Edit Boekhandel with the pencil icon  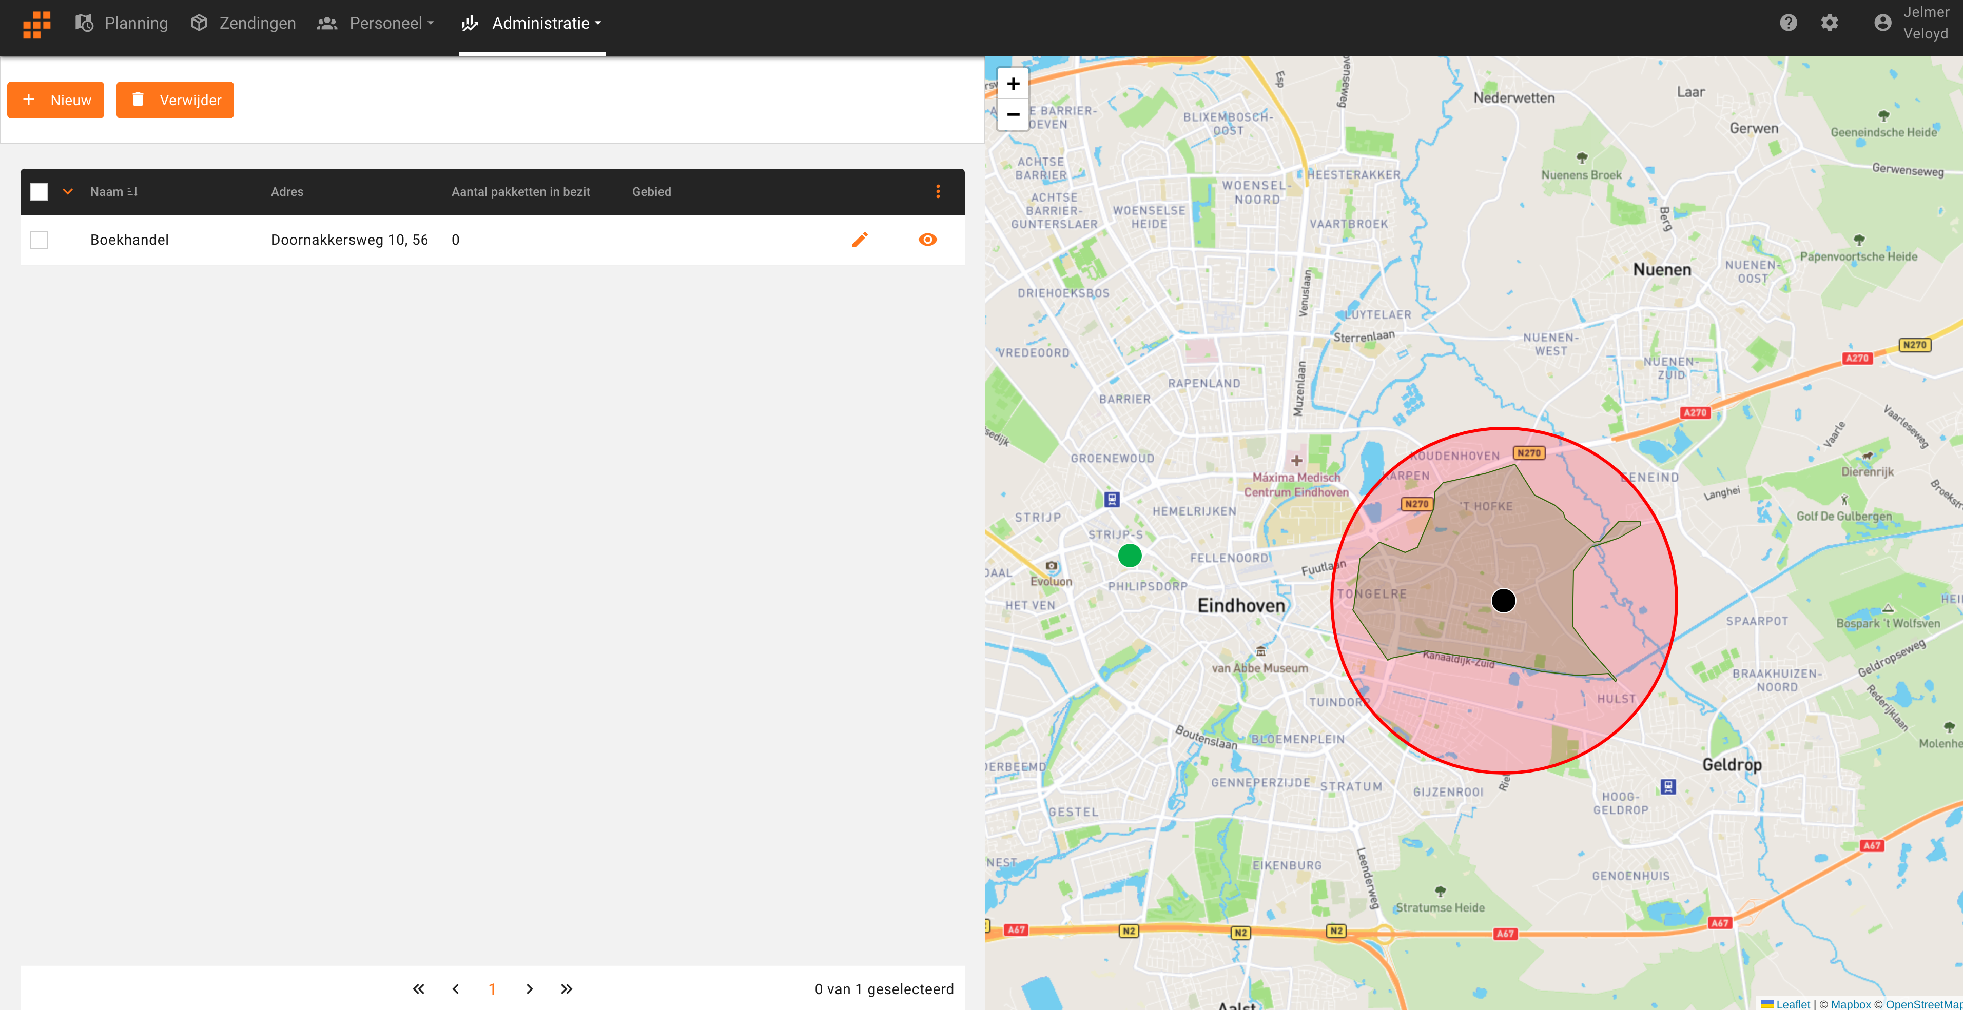[860, 240]
